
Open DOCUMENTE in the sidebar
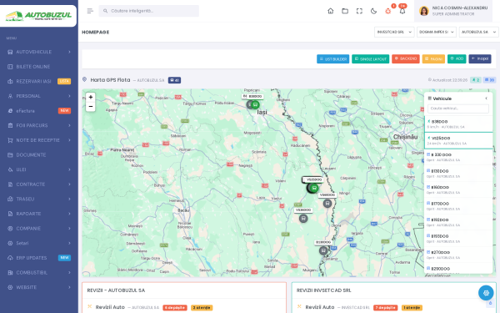[x=39, y=154]
